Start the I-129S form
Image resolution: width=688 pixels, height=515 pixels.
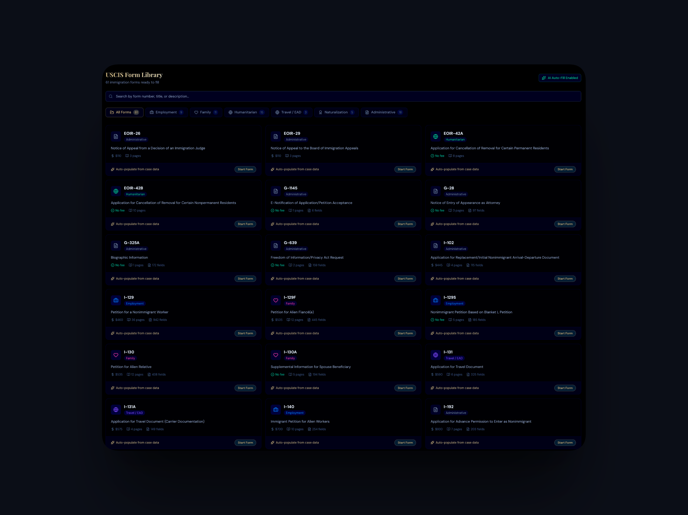coord(565,333)
